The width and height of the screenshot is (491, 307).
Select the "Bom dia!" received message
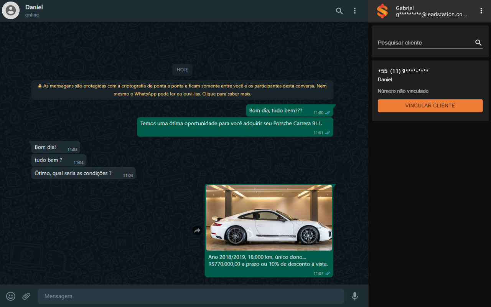(56, 147)
